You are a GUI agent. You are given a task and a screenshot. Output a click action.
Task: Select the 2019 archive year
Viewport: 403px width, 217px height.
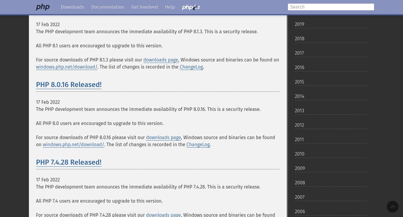[x=331, y=24]
